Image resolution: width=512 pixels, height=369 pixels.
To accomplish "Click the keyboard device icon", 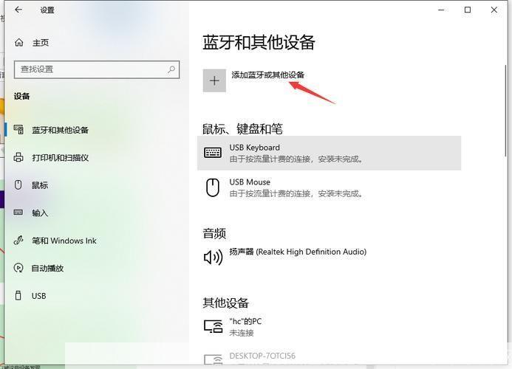I will (x=213, y=152).
